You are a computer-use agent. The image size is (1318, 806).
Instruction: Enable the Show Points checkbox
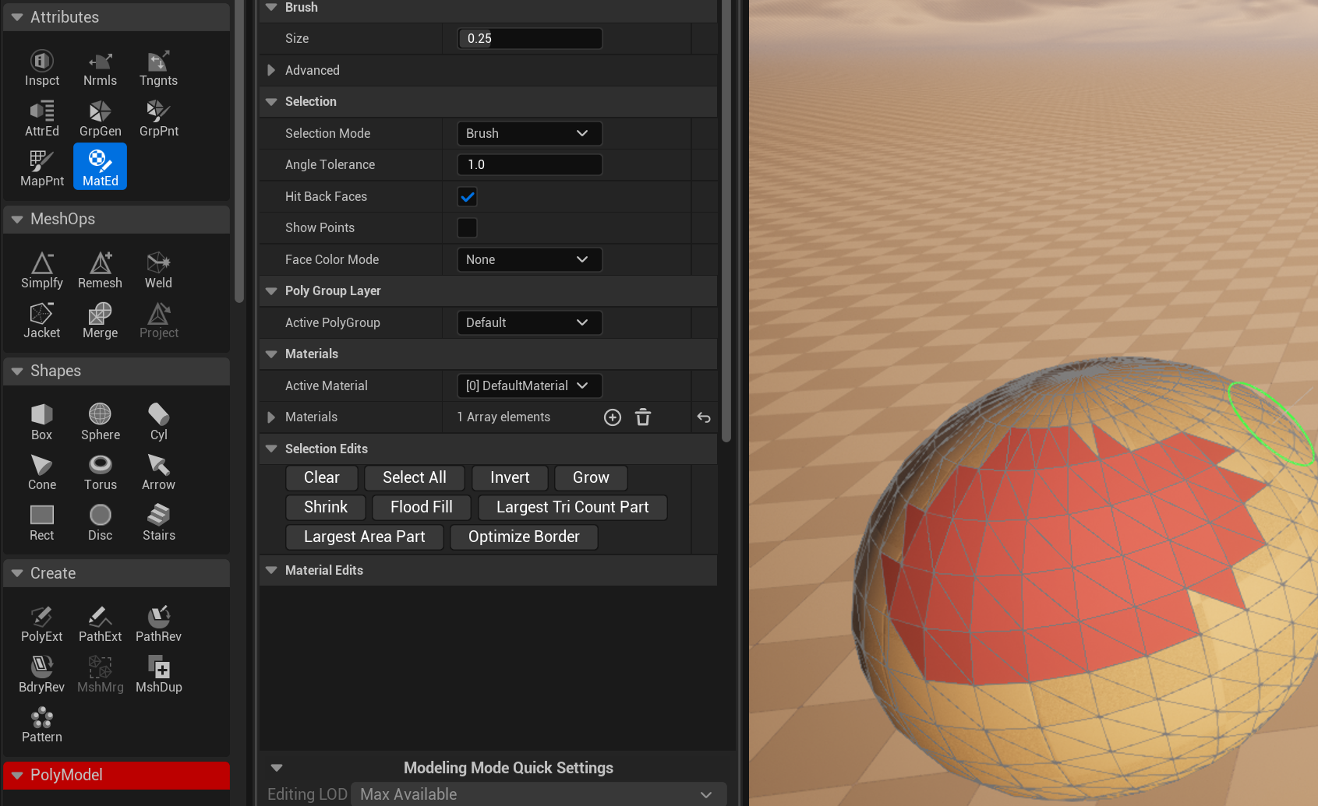(x=467, y=228)
